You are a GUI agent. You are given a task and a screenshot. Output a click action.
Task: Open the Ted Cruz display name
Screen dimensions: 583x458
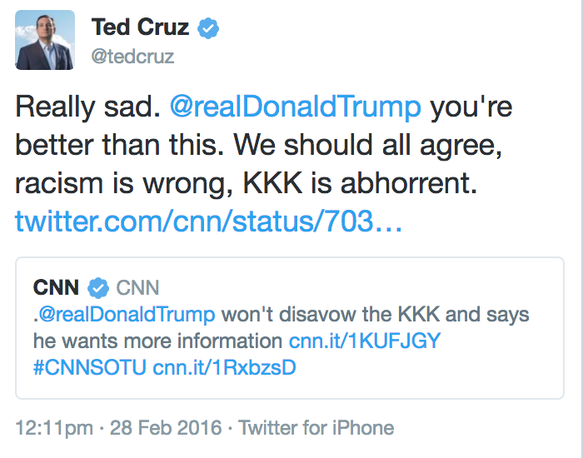[140, 27]
